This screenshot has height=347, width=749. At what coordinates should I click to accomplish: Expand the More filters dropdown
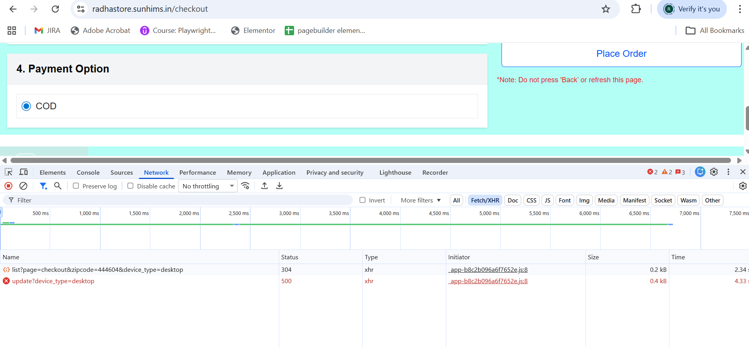click(x=421, y=200)
